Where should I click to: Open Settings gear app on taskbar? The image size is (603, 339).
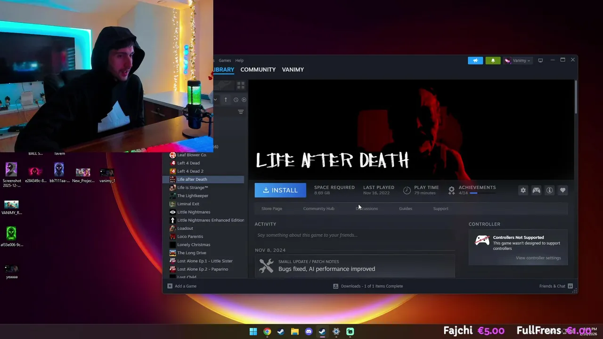click(336, 331)
